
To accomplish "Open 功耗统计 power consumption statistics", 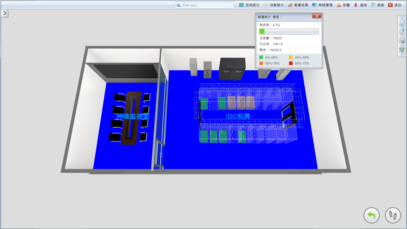I will (x=273, y=5).
